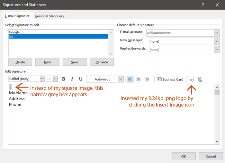The image size is (225, 163).
Task: Place cursor on My Name line
Action: [18, 93]
